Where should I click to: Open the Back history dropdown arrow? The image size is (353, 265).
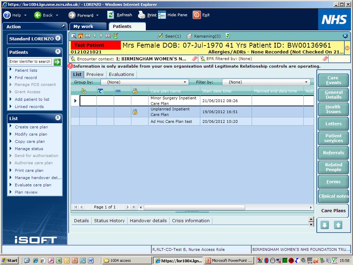[57, 15]
